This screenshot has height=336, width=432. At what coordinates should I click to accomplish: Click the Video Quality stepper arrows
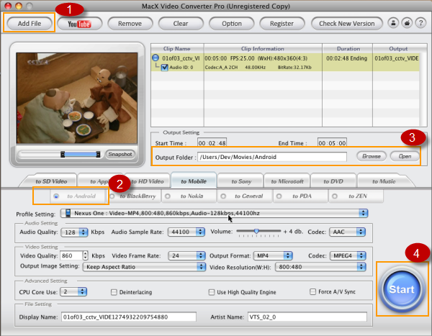86,255
